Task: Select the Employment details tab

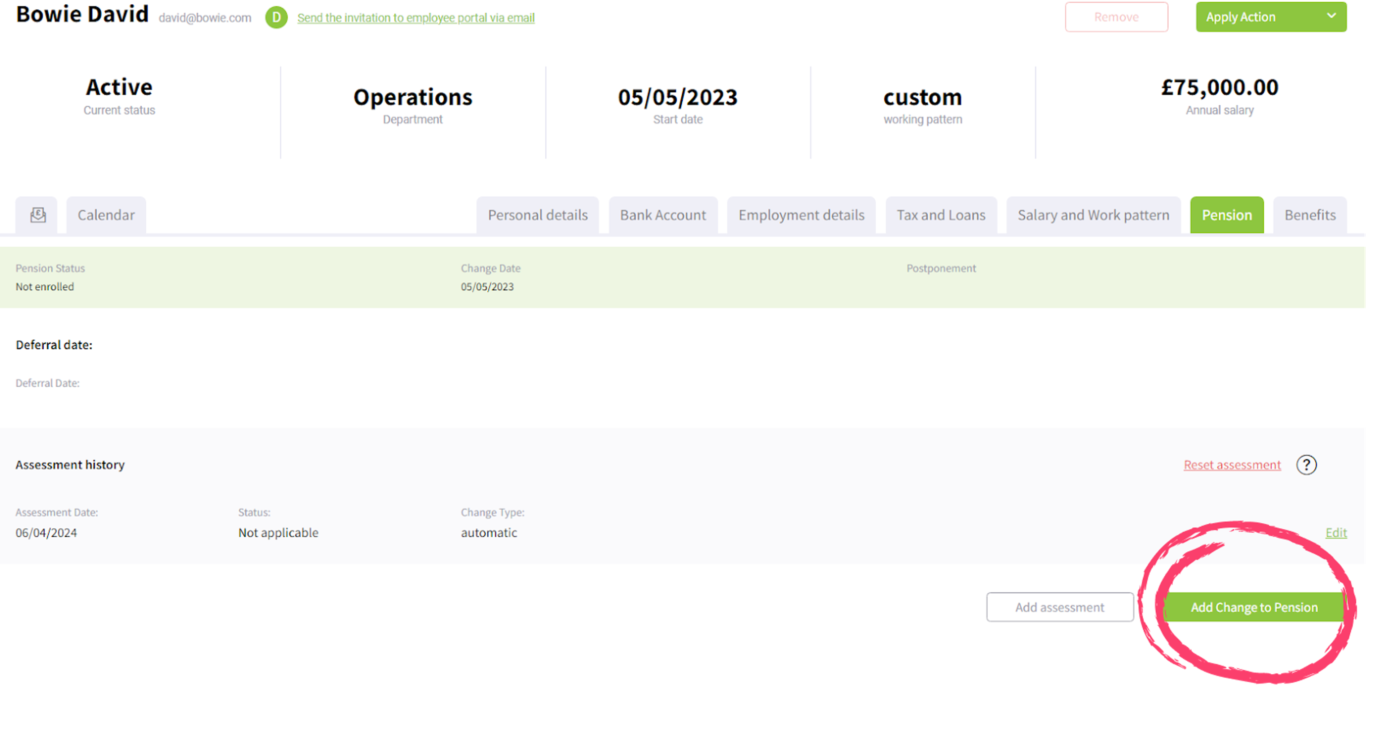Action: point(801,215)
